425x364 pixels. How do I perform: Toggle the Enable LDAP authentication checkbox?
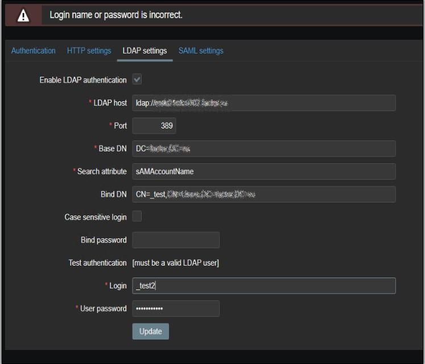coord(137,80)
